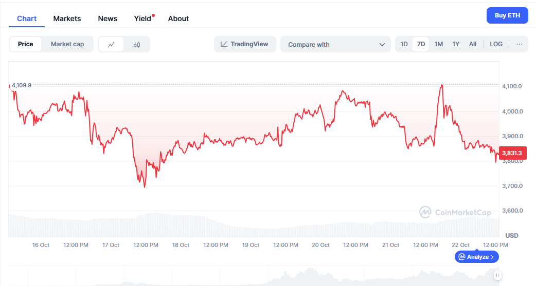Open the Markets tab
The image size is (536, 286).
click(67, 18)
